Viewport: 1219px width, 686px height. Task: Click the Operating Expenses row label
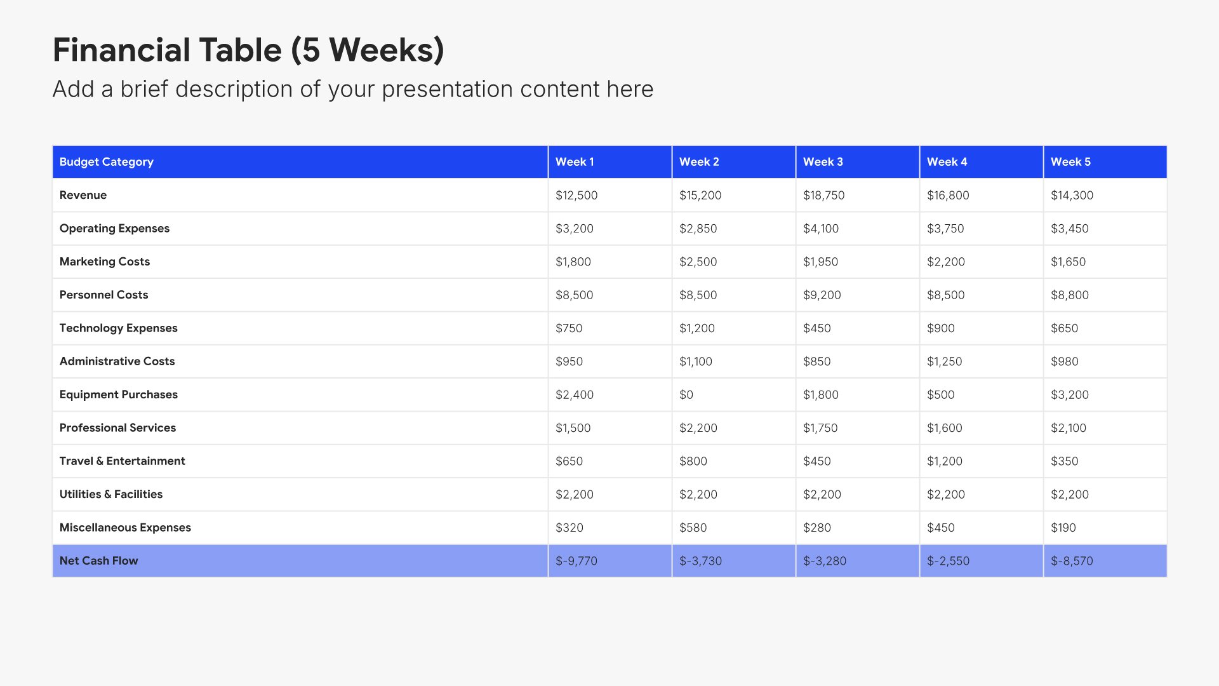114,228
